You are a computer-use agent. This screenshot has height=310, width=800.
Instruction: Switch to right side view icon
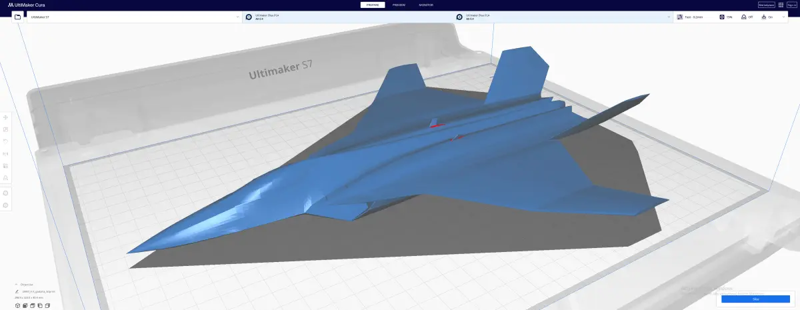point(49,305)
